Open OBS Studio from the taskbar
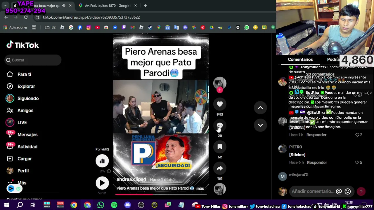The width and height of the screenshot is (374, 210). (141, 205)
